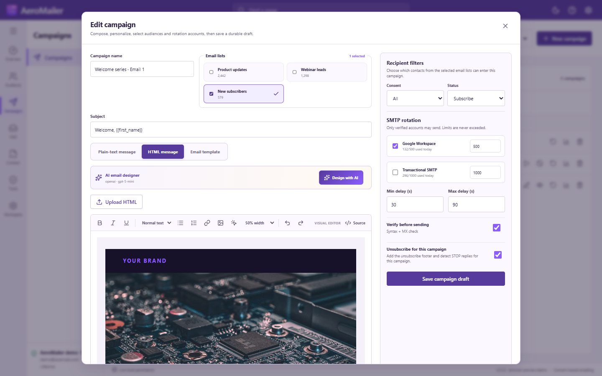602x376 pixels.
Task: Open the Consent filter dropdown
Action: [x=415, y=98]
